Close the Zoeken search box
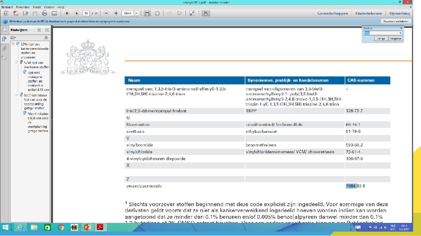The height and width of the screenshot is (236, 421). click(401, 28)
